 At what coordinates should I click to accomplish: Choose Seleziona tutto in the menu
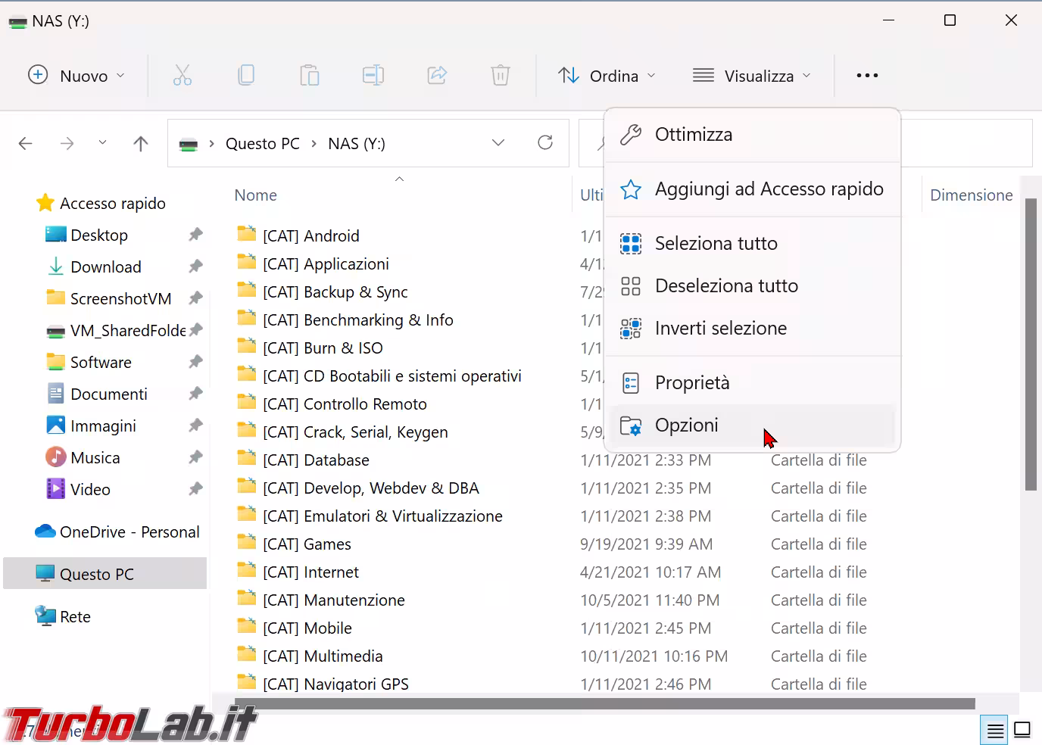[716, 244]
